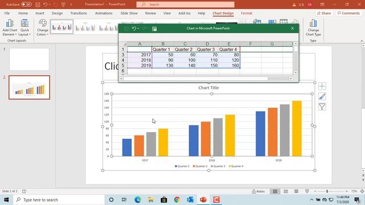
Task: Open the Windows Start menu
Action: coord(6,200)
